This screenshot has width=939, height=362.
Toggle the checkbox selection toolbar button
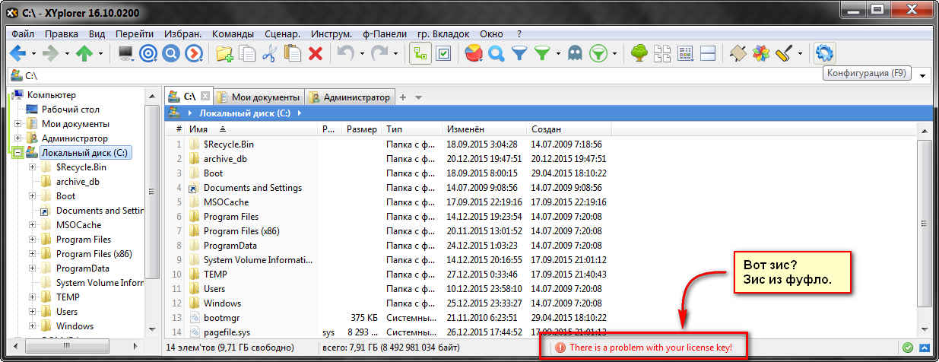[443, 53]
